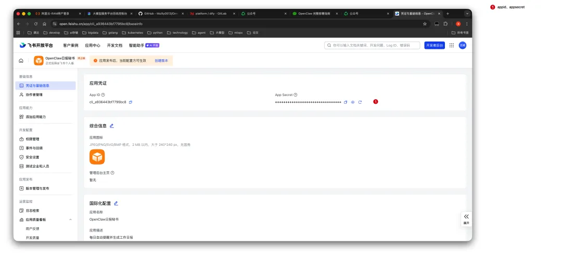Viewport: 562px width, 259px height.
Task: Select 添加应用能力 in the sidebar
Action: (45, 117)
